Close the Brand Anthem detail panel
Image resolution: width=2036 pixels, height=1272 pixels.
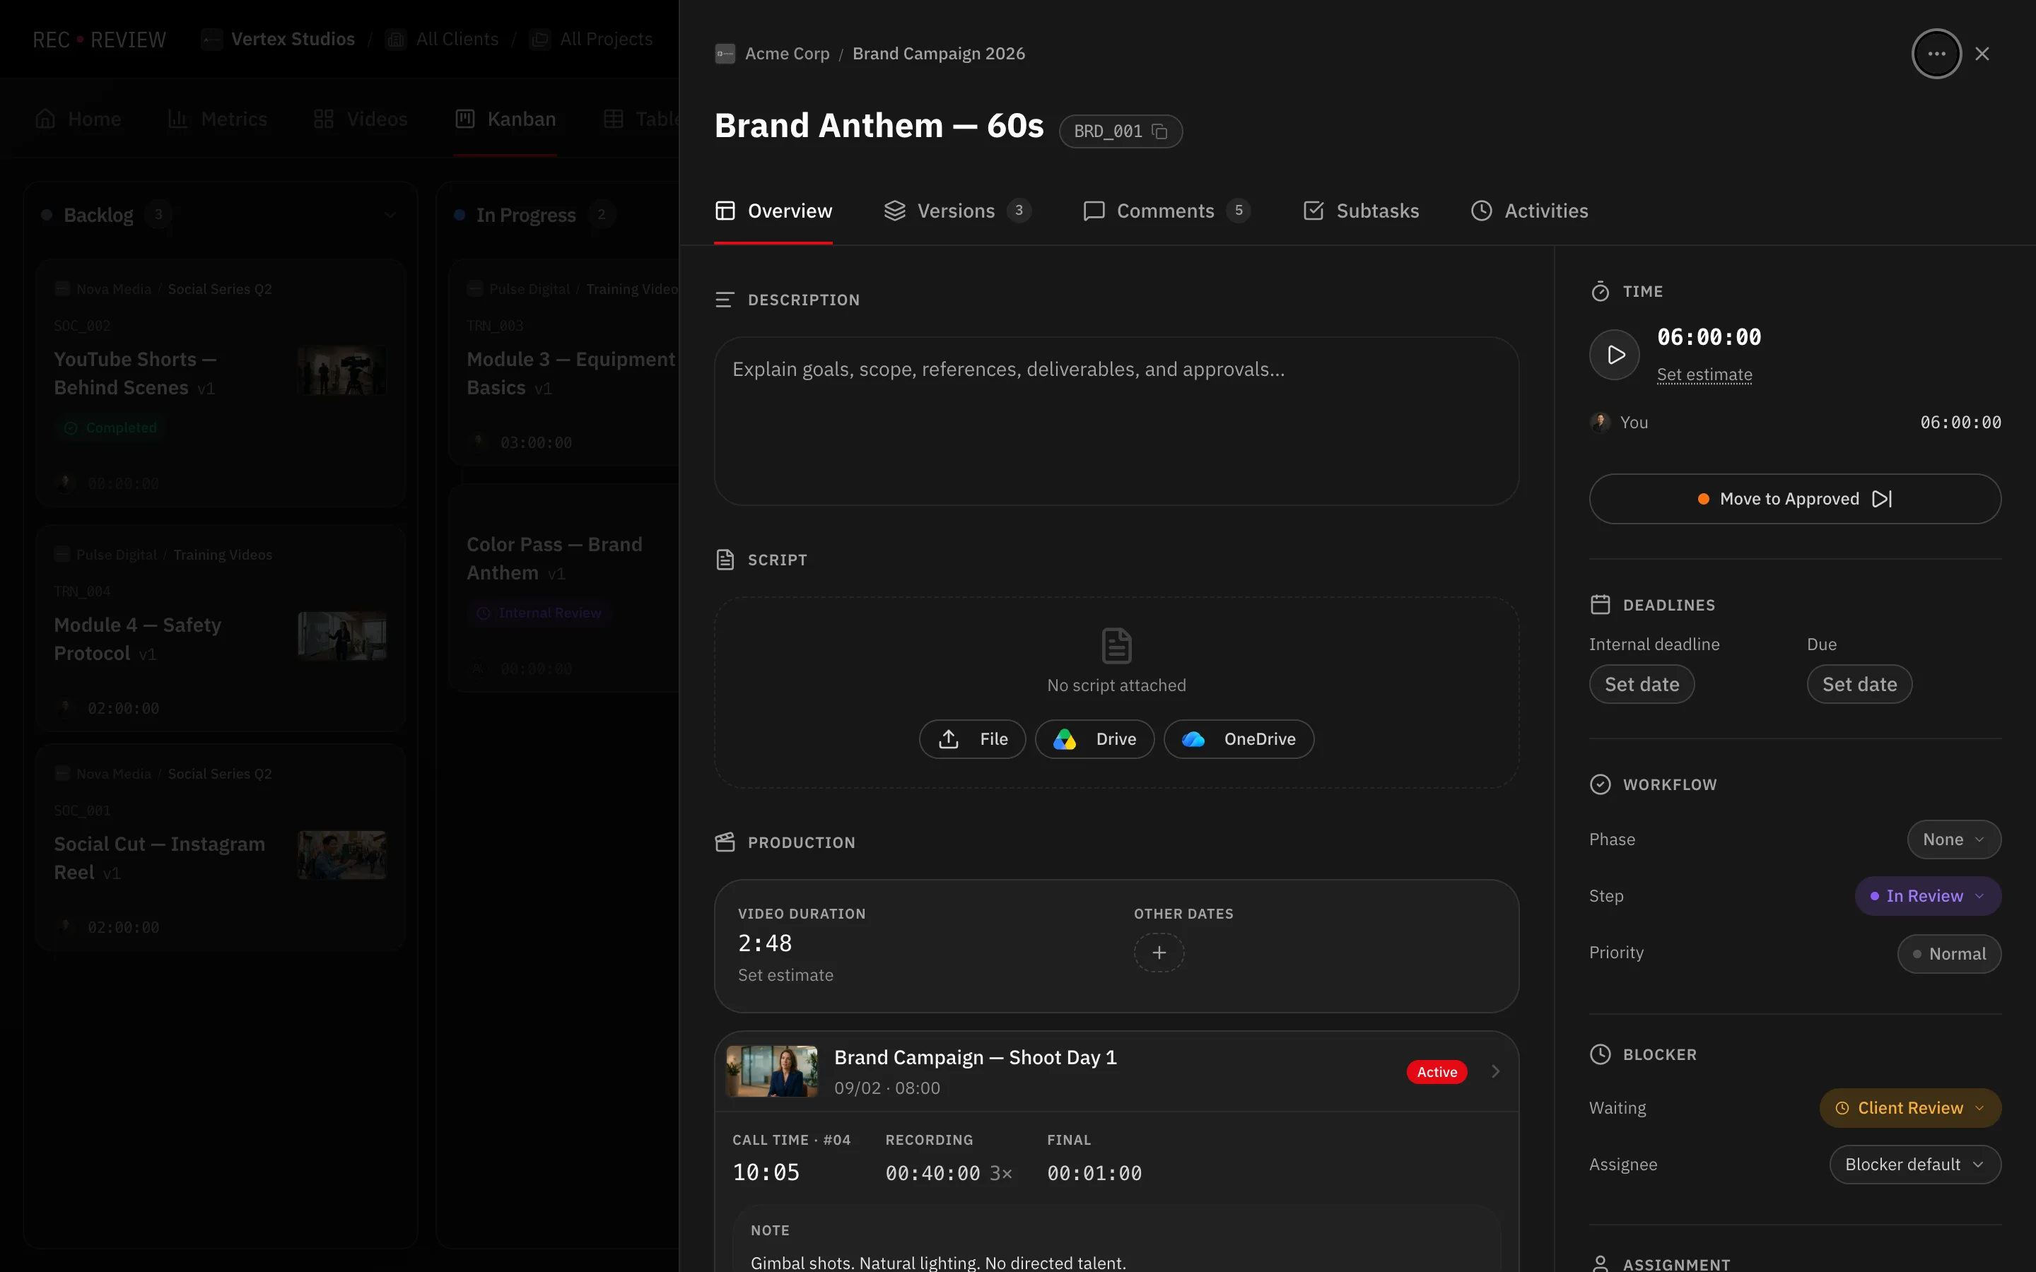coord(1982,54)
